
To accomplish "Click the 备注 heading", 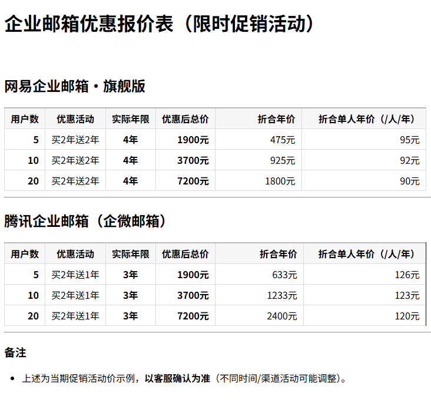I will [x=15, y=353].
